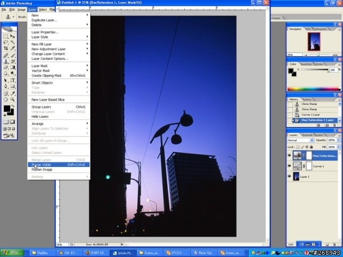Click the Navigator zoom slider
Viewport: 343px width, 257px height.
point(318,55)
